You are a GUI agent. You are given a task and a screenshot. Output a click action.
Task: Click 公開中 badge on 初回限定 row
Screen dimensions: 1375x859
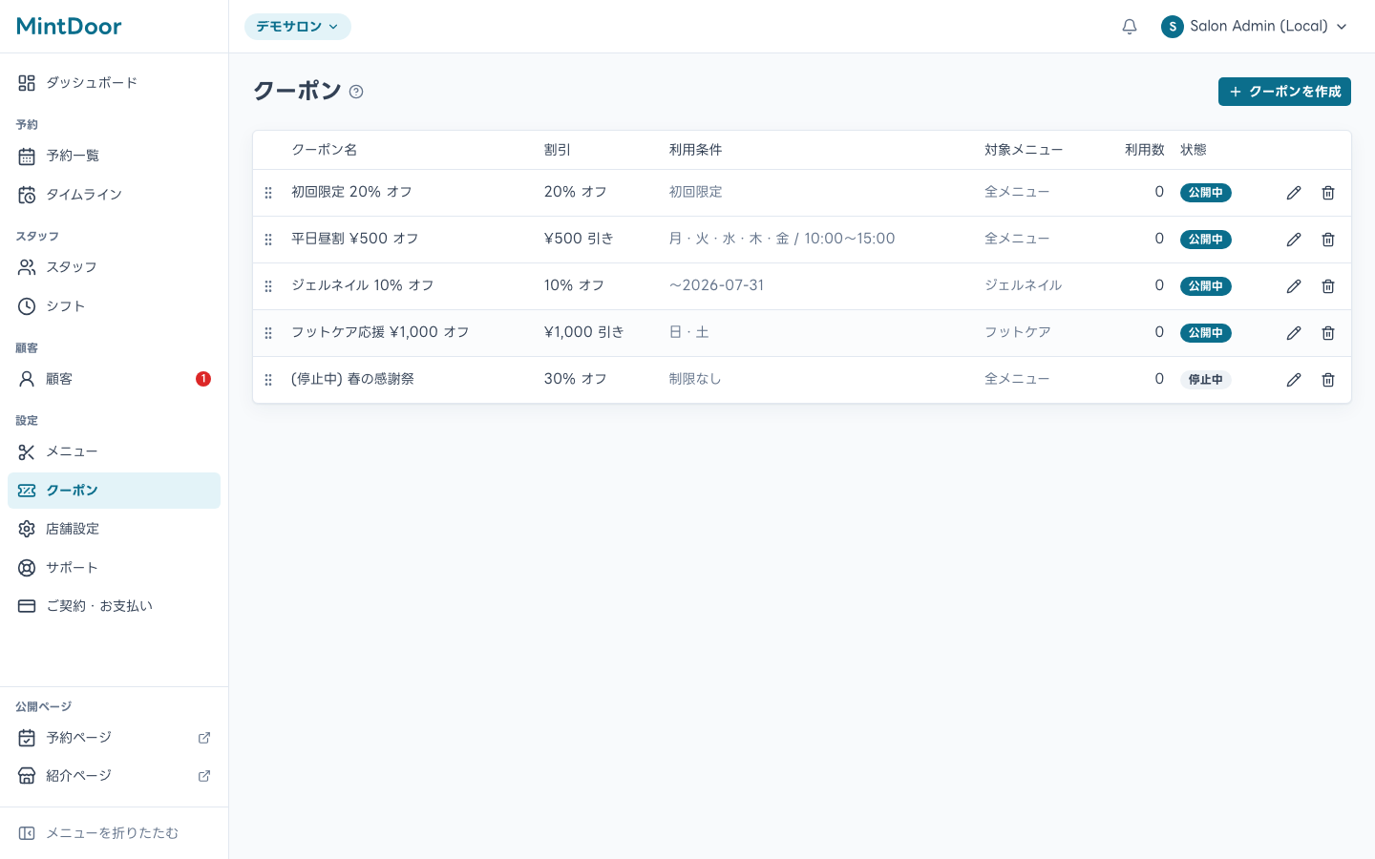[x=1205, y=193]
